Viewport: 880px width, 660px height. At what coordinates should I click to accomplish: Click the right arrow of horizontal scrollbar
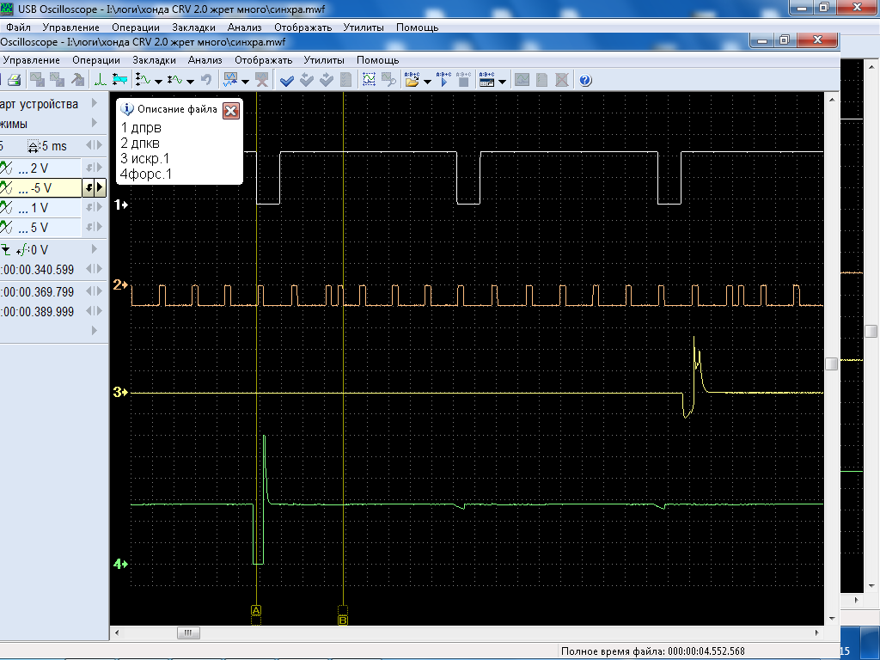pos(816,632)
